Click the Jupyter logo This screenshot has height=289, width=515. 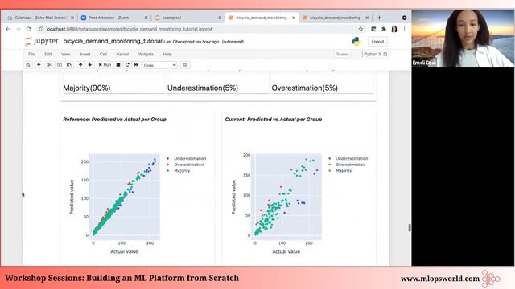coord(42,41)
